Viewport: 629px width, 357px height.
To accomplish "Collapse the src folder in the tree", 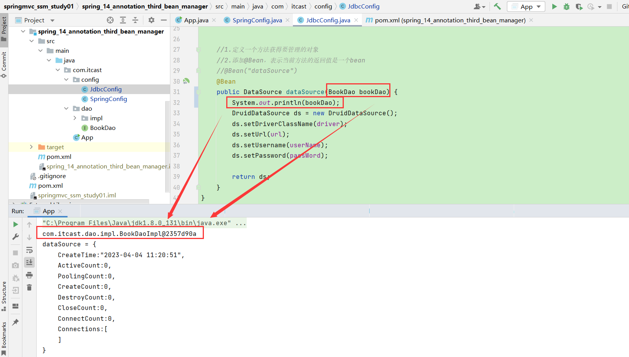I will tap(32, 41).
